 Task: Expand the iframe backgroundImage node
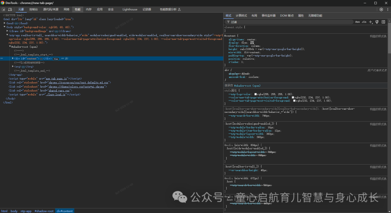point(7,31)
